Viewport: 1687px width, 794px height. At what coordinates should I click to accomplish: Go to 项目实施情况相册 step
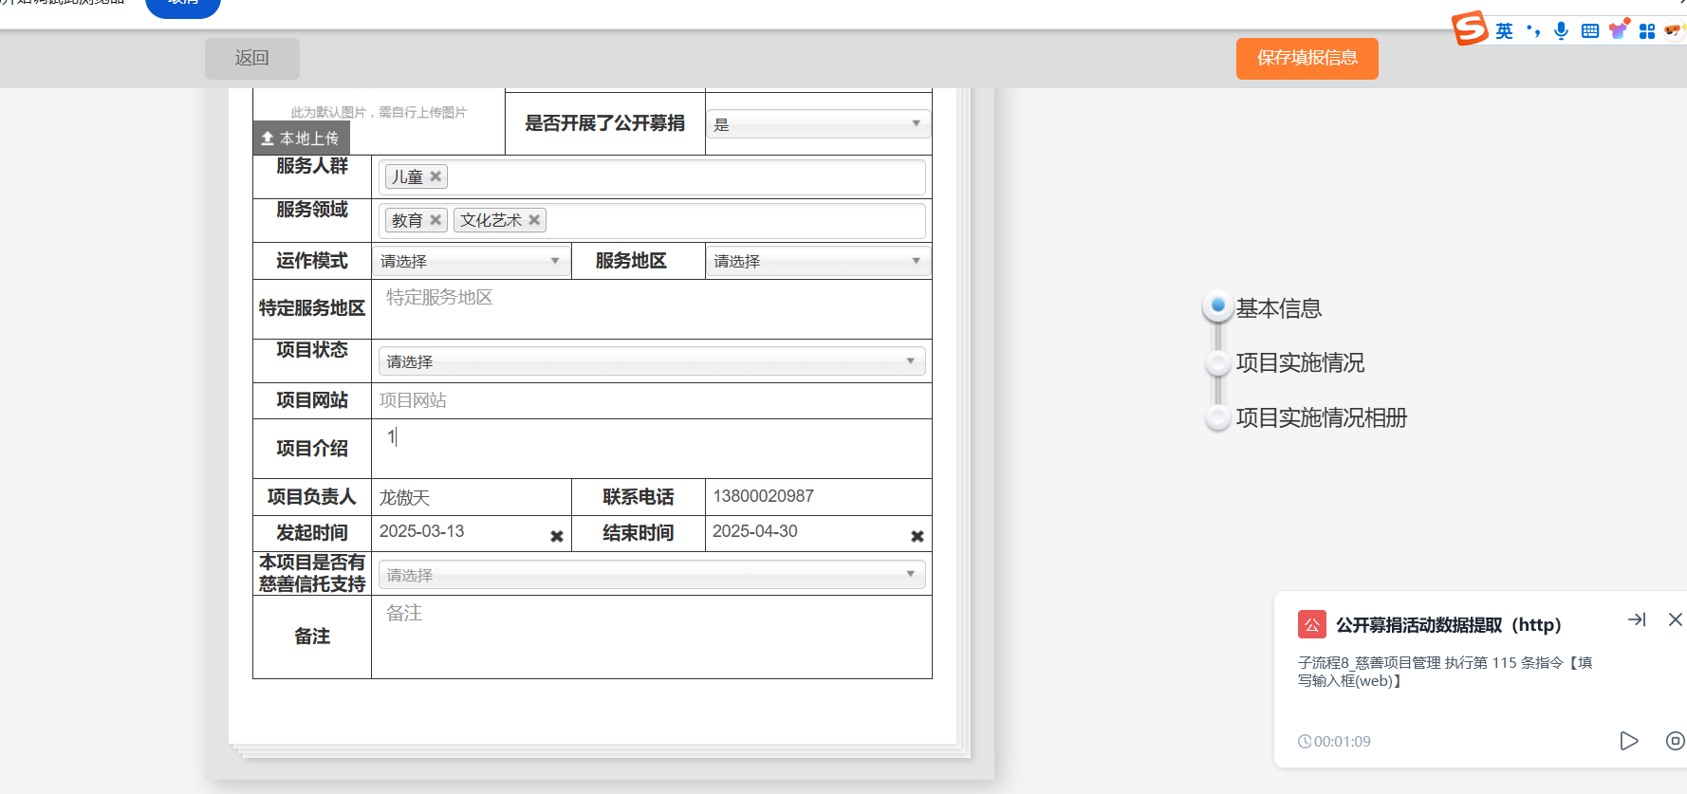click(x=1321, y=417)
